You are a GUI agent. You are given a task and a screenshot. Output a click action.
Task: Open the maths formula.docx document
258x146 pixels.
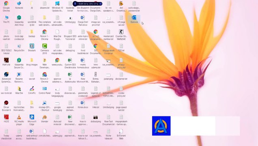[83, 63]
